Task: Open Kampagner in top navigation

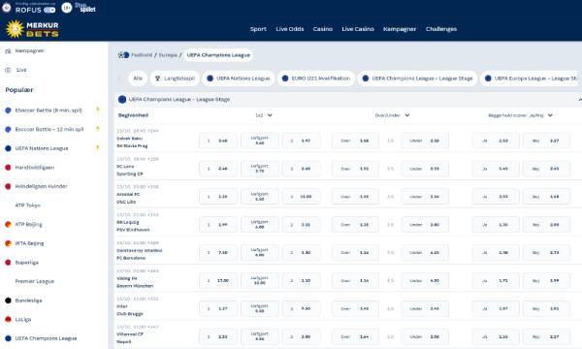Action: (x=400, y=29)
